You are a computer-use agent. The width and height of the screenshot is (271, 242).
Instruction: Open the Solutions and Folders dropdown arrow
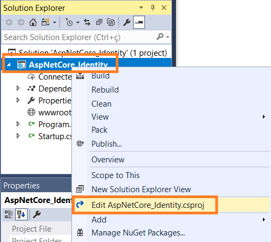click(55, 23)
